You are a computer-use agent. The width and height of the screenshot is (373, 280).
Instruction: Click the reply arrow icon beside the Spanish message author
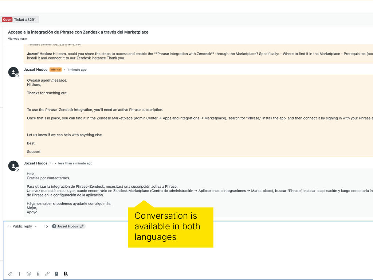(51, 163)
